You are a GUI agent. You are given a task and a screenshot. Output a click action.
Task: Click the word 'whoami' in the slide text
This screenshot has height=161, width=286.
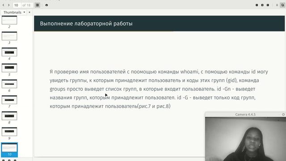189,72
